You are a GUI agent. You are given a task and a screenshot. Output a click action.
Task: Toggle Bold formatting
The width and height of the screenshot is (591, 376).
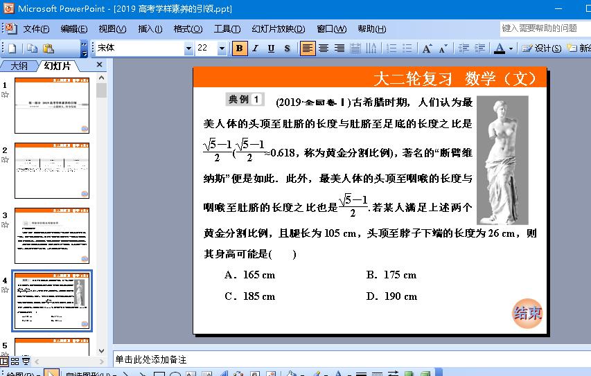pos(239,48)
